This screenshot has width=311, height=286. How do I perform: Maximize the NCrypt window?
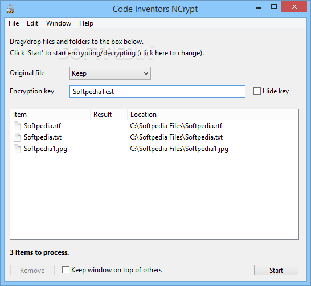click(x=274, y=6)
